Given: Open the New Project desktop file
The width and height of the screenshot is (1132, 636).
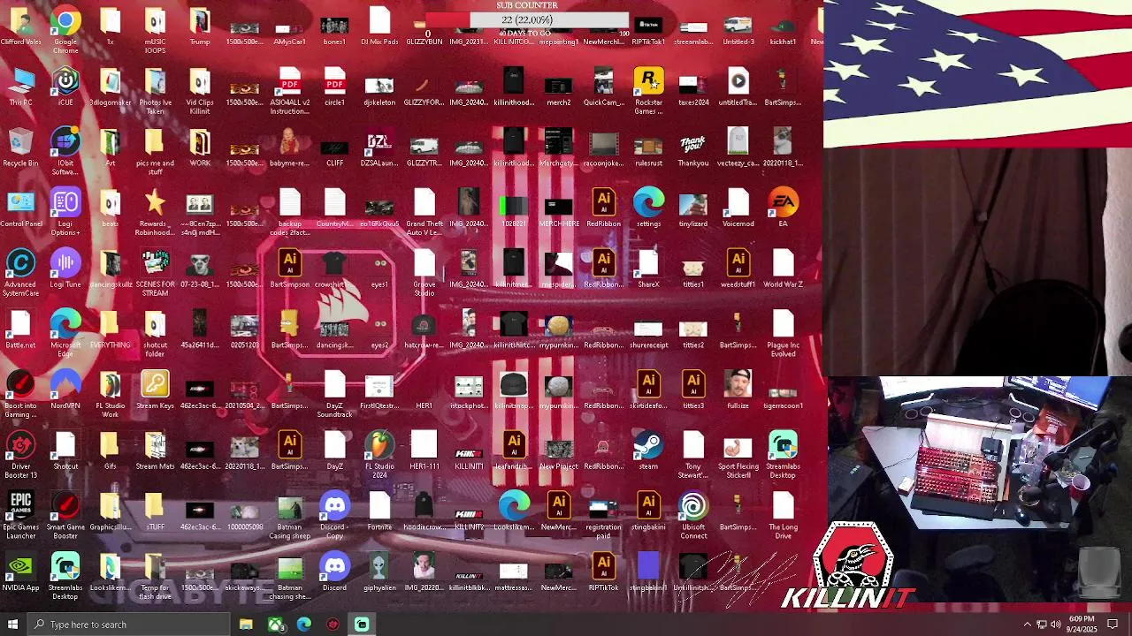Looking at the screenshot, I should click(558, 452).
